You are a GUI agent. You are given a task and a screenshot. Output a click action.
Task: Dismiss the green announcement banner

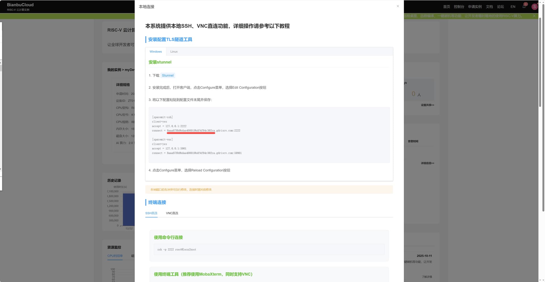click(534, 16)
